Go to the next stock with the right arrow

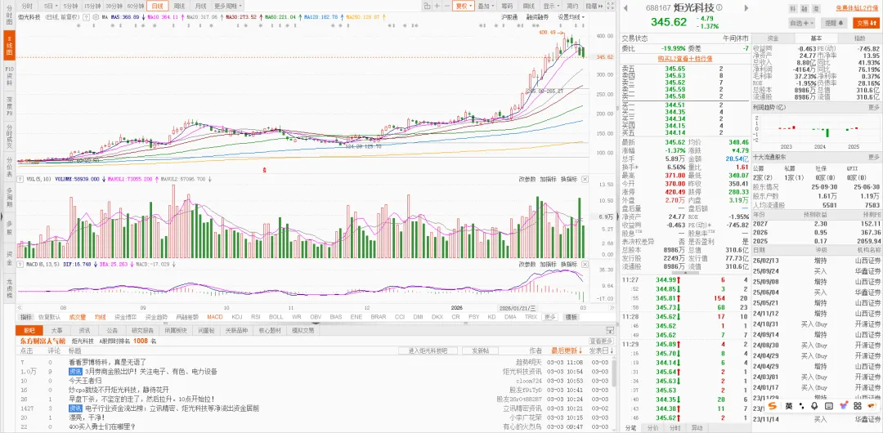pos(746,8)
